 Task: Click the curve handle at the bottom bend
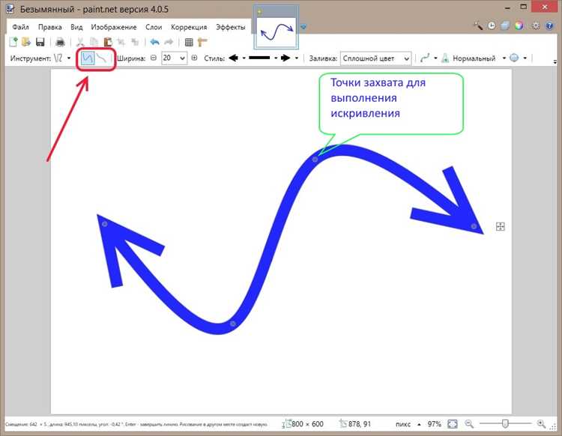pyautogui.click(x=232, y=324)
